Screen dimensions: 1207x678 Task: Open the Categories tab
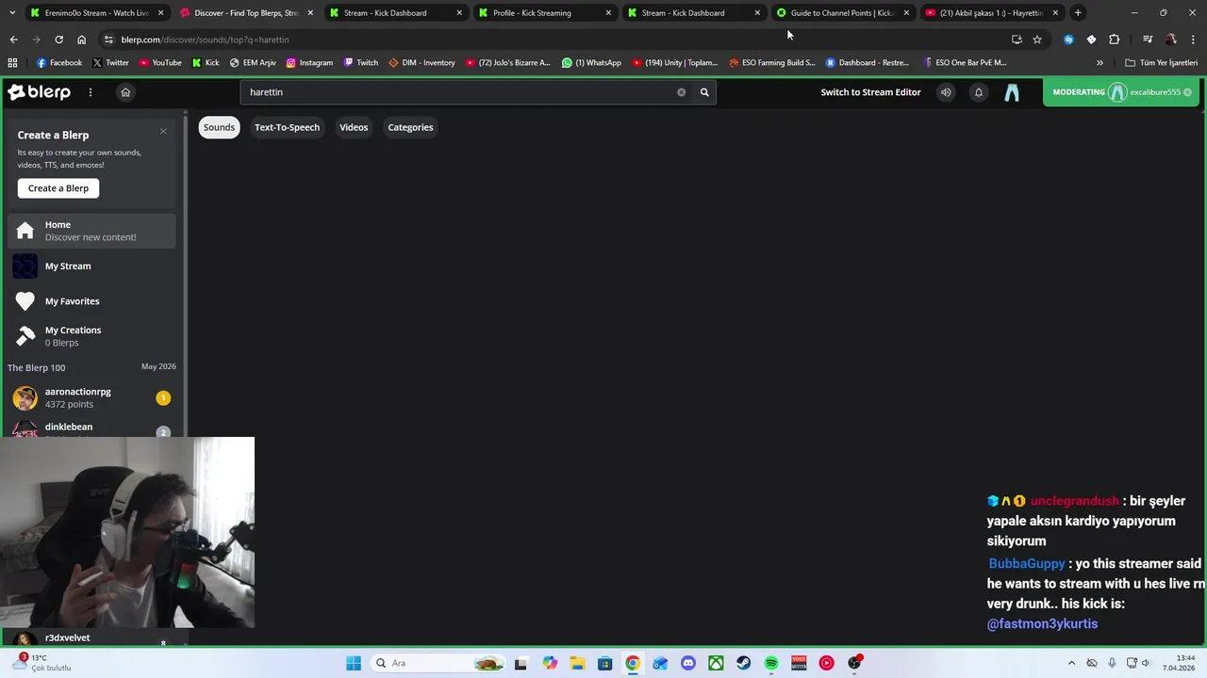410,127
